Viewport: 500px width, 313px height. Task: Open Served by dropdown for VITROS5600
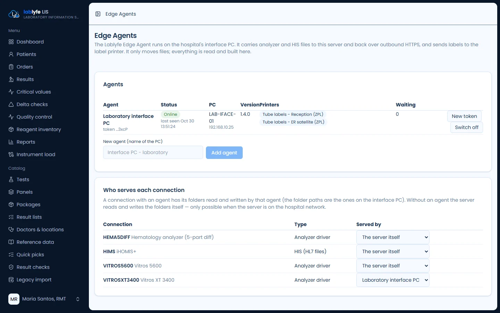pos(393,266)
